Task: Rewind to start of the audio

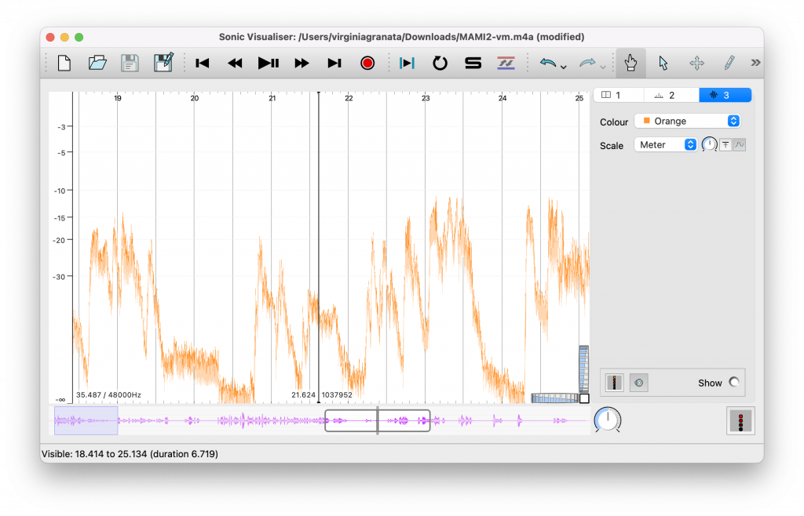Action: (203, 64)
